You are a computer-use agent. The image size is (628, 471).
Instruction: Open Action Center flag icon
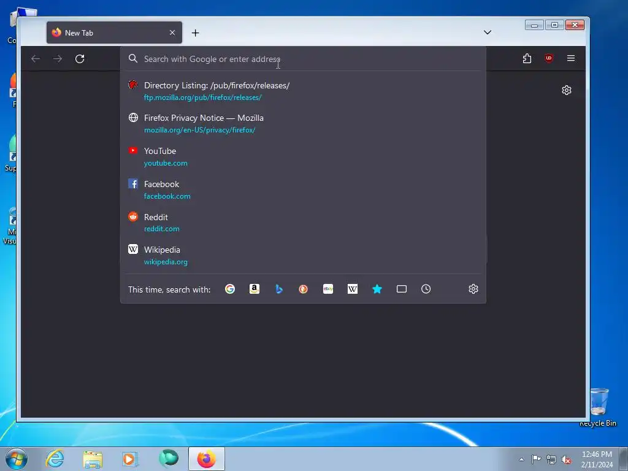tap(536, 459)
